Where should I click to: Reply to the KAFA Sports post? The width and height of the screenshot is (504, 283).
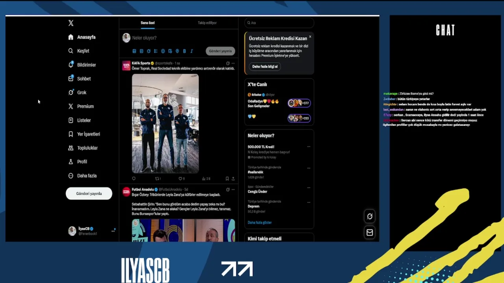pyautogui.click(x=134, y=178)
